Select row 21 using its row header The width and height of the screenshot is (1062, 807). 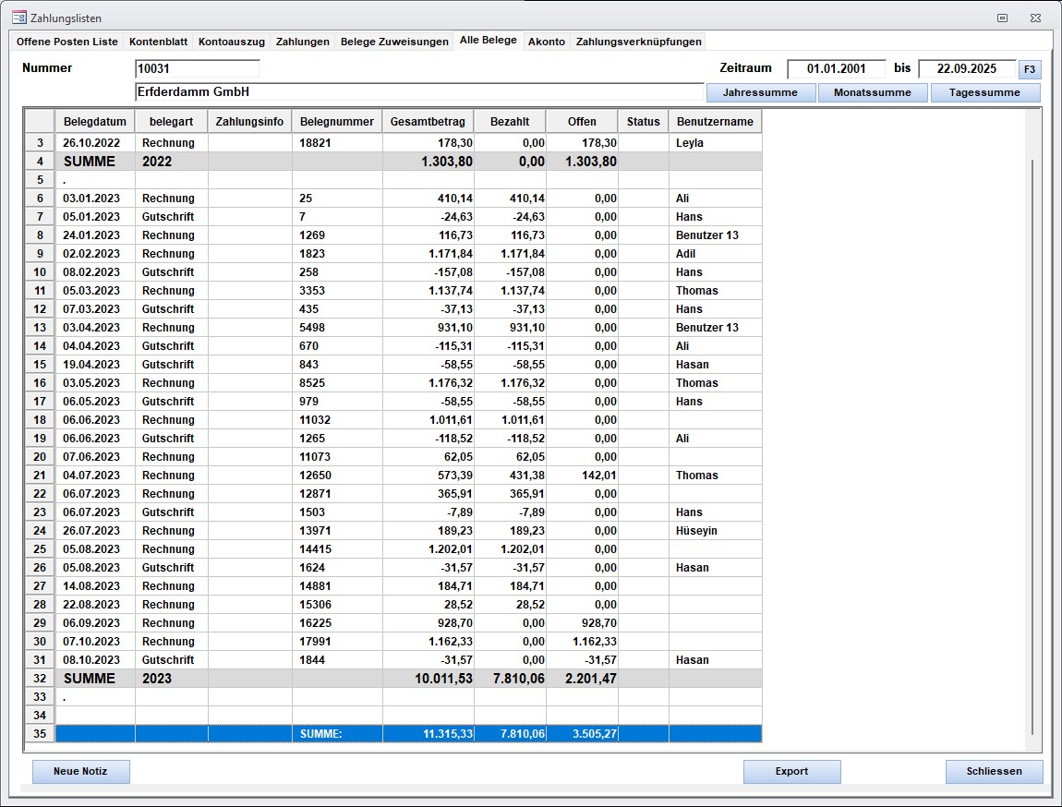click(x=40, y=476)
